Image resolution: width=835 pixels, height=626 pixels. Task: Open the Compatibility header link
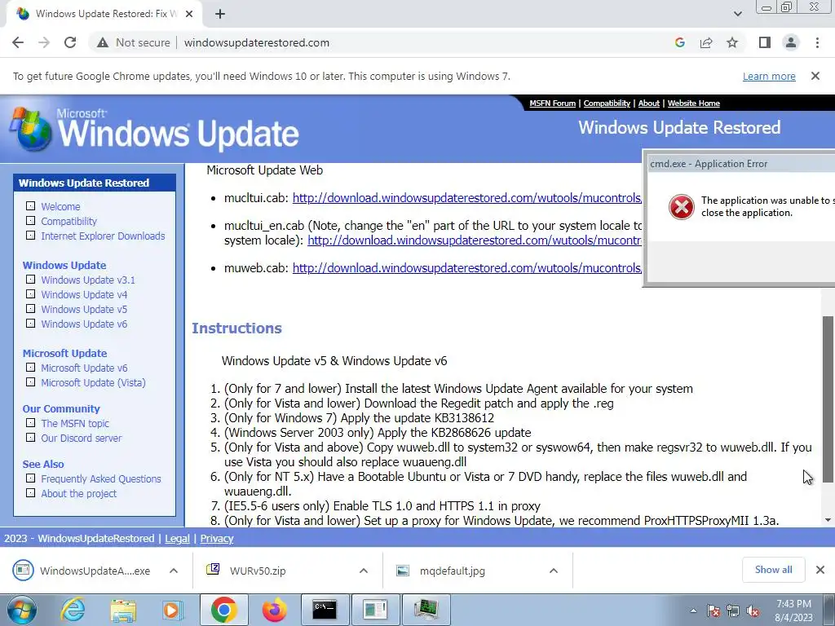607,104
